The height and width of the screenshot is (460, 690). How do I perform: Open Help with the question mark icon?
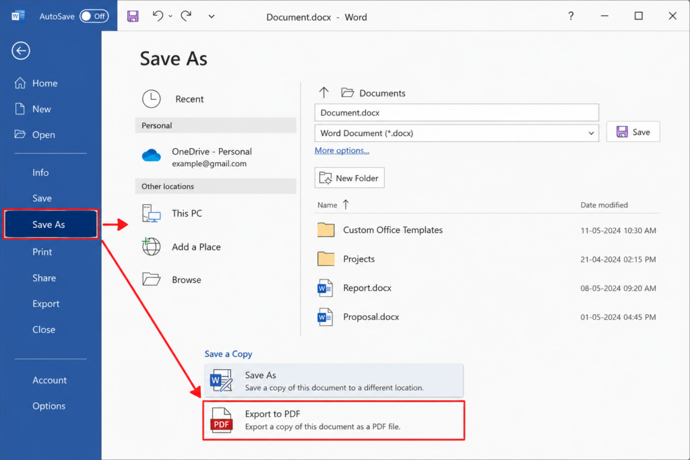(x=570, y=16)
